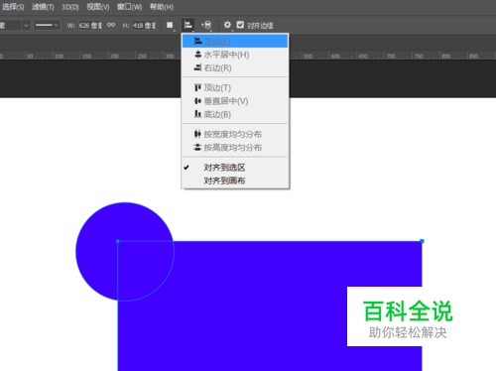Click the W width input field
Image resolution: width=496 pixels, height=371 pixels.
pos(90,25)
